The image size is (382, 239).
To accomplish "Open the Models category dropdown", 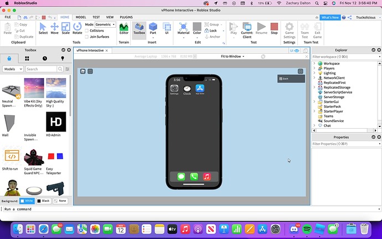I will click(13, 69).
